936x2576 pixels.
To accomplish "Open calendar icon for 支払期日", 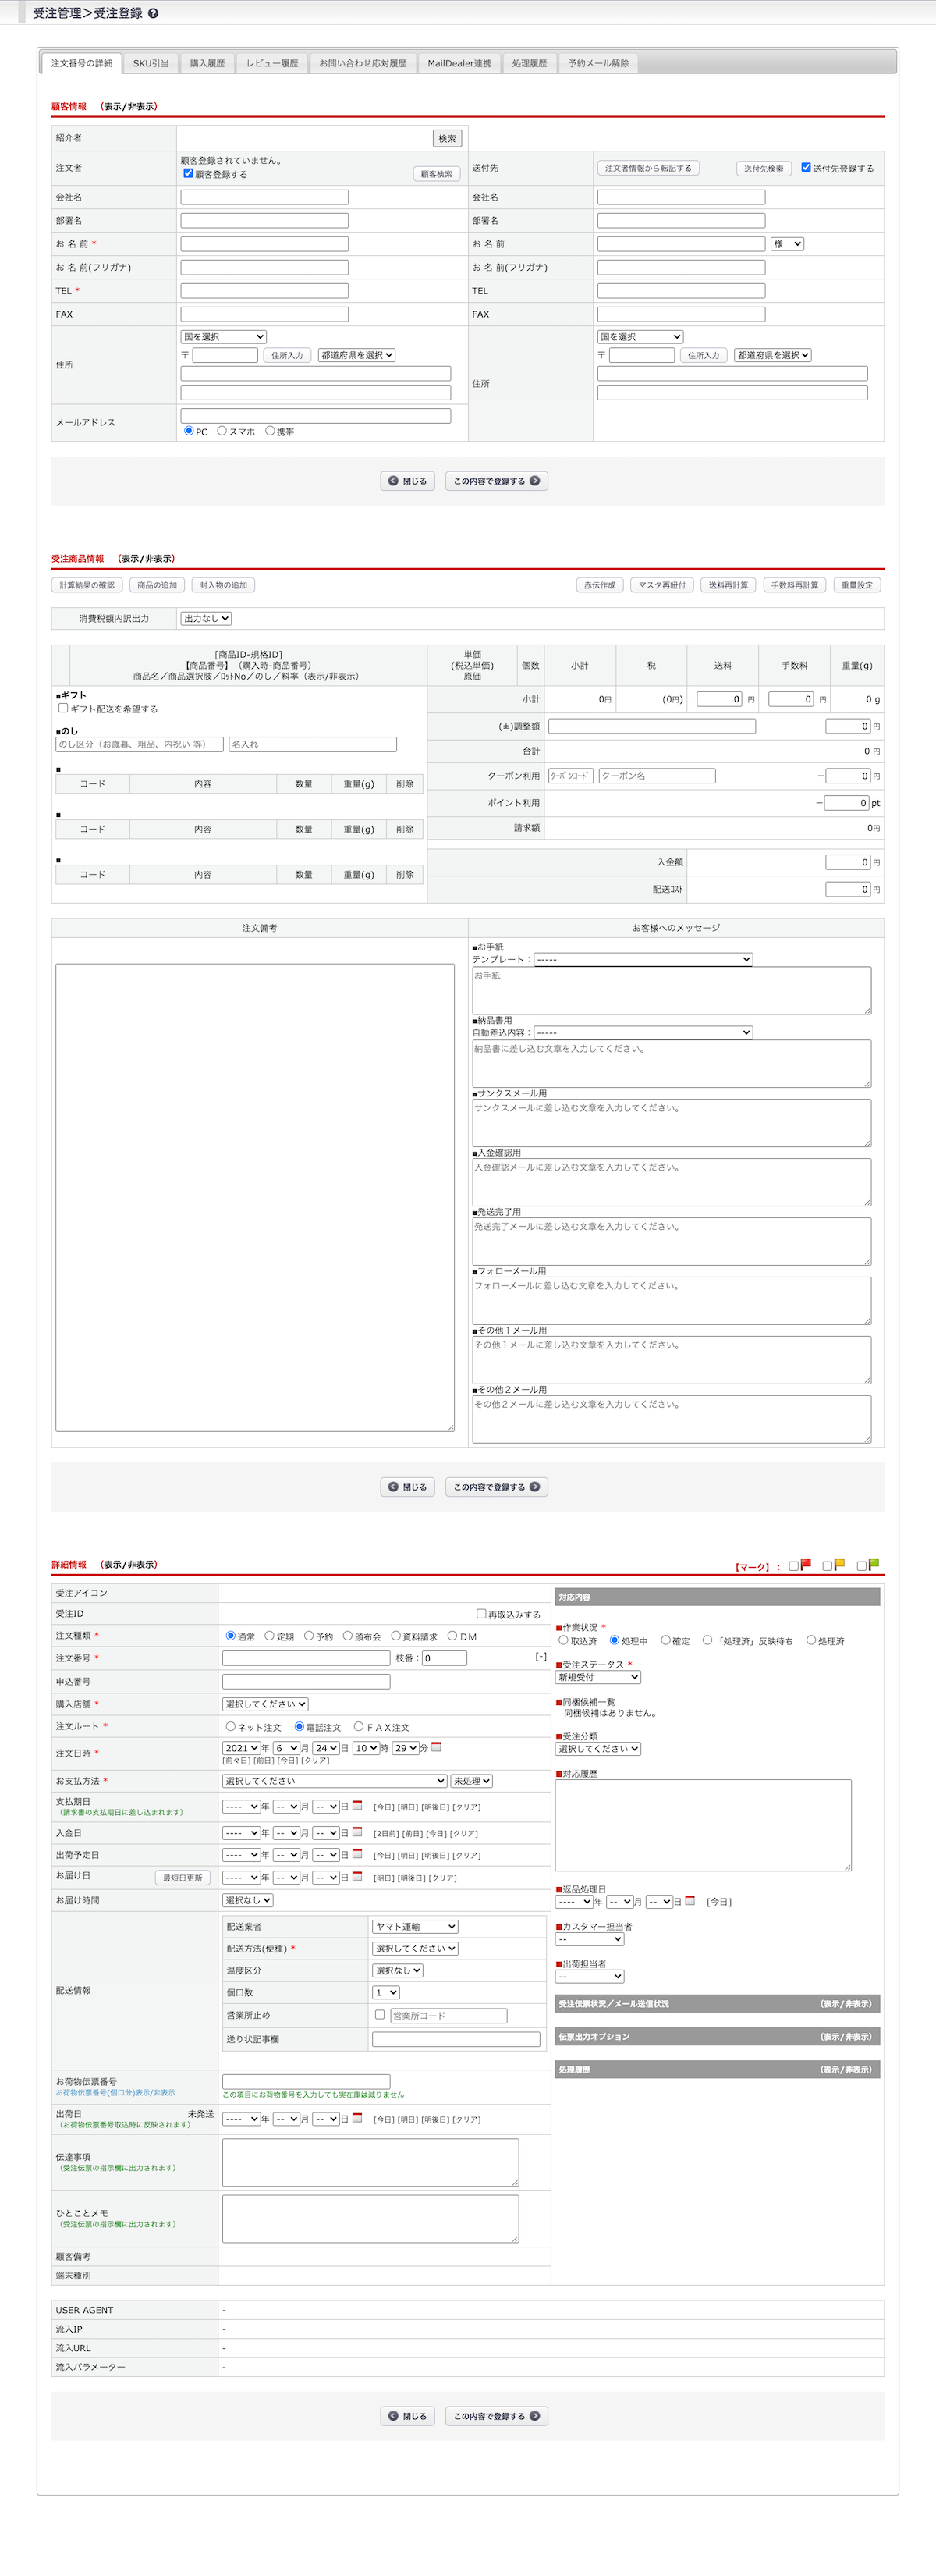I will (357, 1805).
